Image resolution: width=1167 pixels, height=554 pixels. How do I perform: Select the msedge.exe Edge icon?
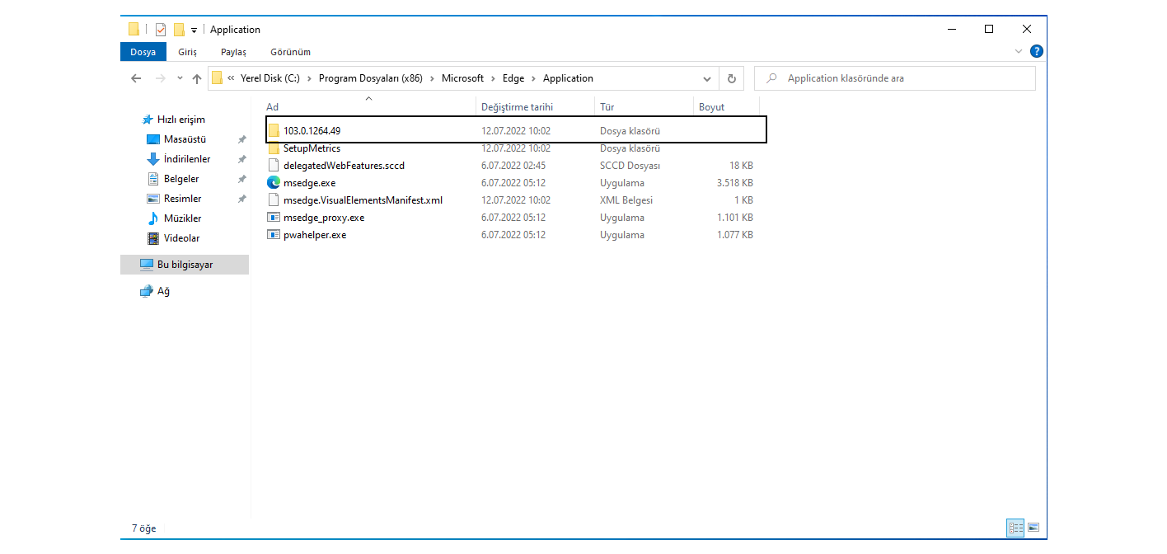[274, 183]
